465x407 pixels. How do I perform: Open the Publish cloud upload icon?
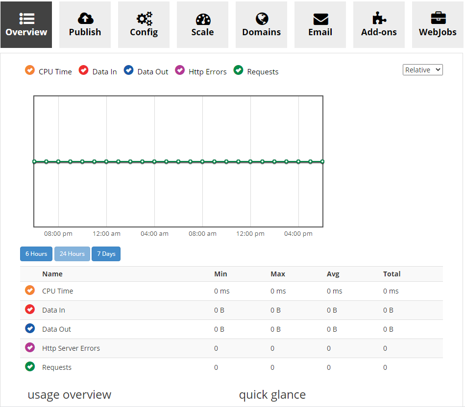point(85,19)
